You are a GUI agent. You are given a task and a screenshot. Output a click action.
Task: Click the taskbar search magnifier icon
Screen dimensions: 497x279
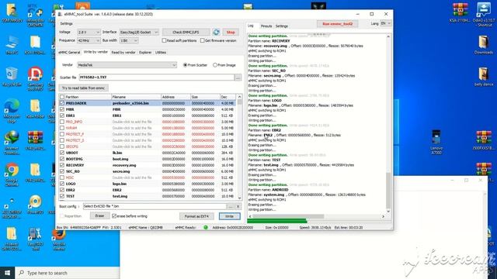(x=21, y=273)
